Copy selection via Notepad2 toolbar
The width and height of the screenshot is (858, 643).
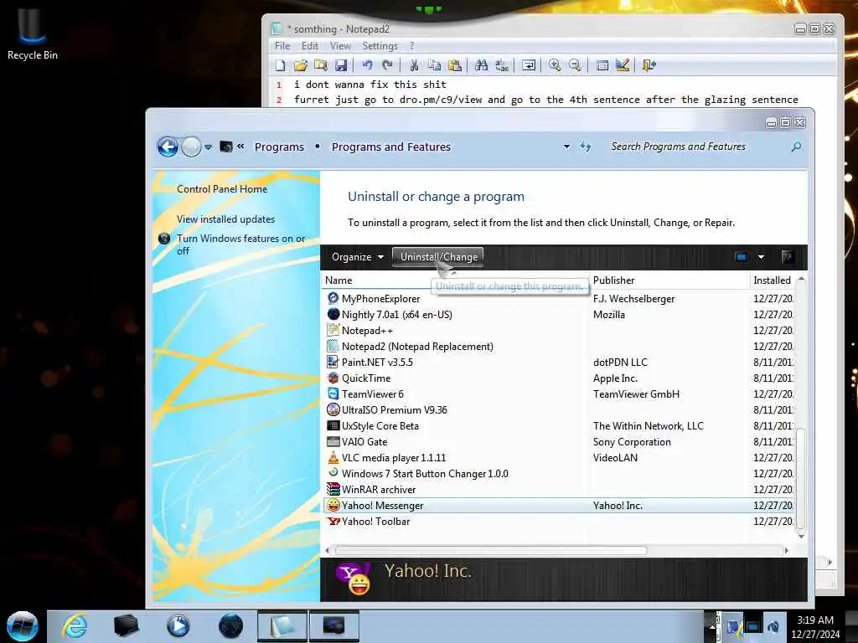click(x=435, y=65)
